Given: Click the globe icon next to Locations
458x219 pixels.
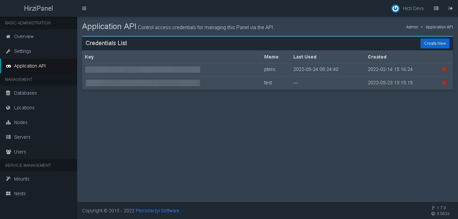Looking at the screenshot, I should click(8, 108).
